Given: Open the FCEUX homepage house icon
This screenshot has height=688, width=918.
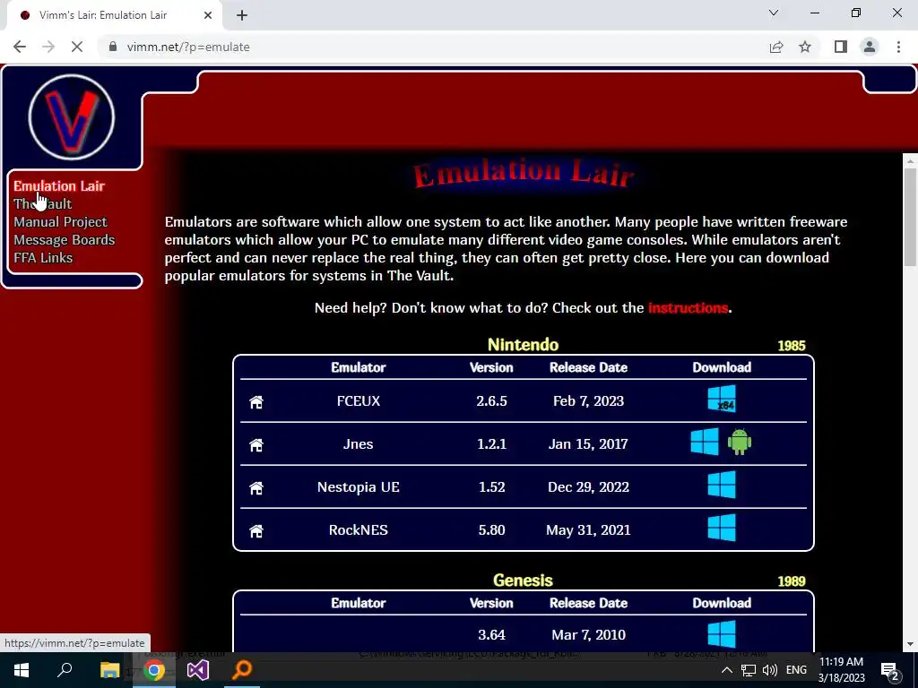Looking at the screenshot, I should pos(256,402).
